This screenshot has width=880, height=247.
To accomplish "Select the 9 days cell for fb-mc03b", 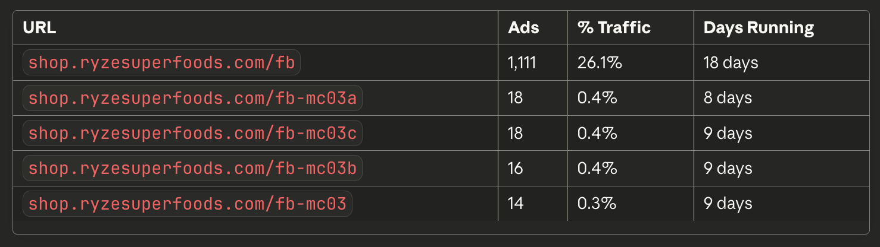I will (x=728, y=169).
